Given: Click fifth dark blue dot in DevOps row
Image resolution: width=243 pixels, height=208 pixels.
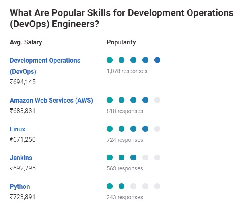Looking at the screenshot, I should [157, 60].
